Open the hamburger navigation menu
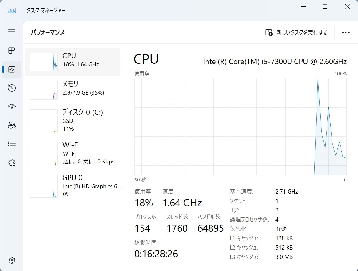The width and height of the screenshot is (358, 271). click(x=12, y=32)
